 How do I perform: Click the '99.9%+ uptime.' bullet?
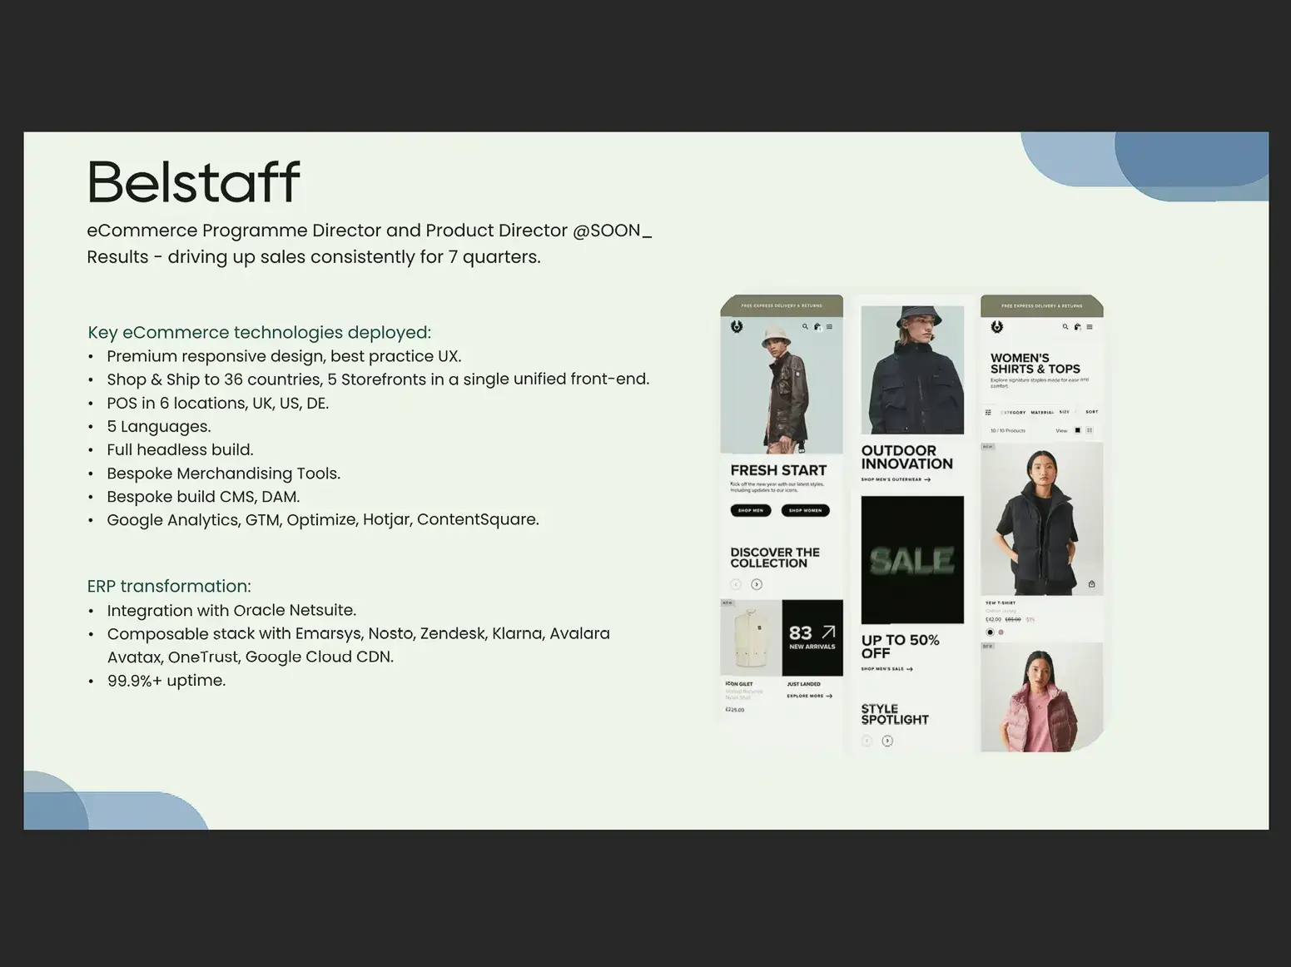[166, 680]
